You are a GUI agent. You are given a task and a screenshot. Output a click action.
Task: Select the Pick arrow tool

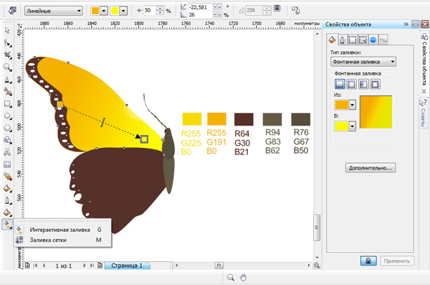[x=7, y=30]
